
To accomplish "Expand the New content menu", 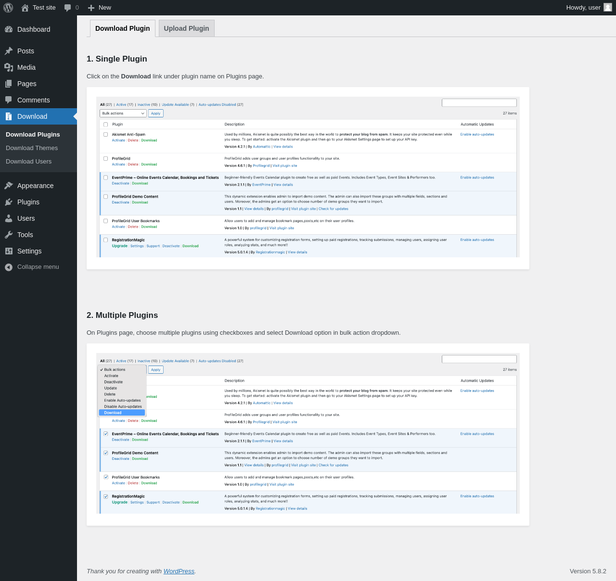I will coord(99,8).
